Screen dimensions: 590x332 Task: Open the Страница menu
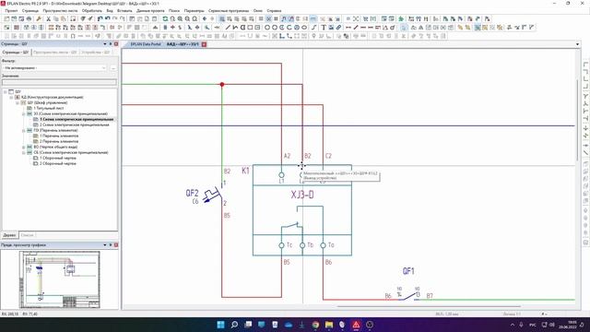[30, 11]
